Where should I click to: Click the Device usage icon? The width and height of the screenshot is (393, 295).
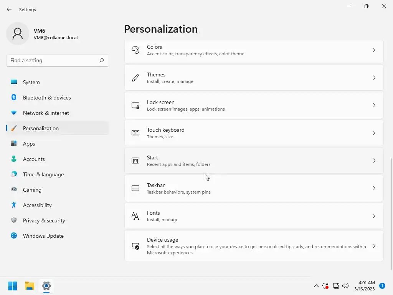(x=135, y=246)
